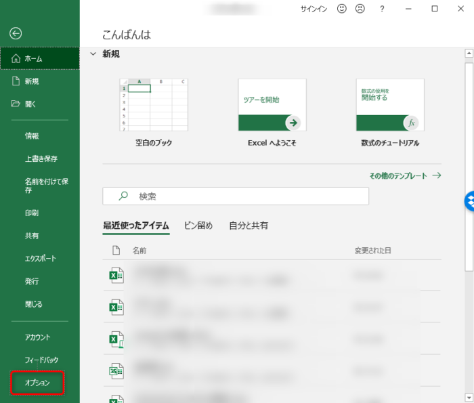Click into the 検索 search field

point(244,196)
